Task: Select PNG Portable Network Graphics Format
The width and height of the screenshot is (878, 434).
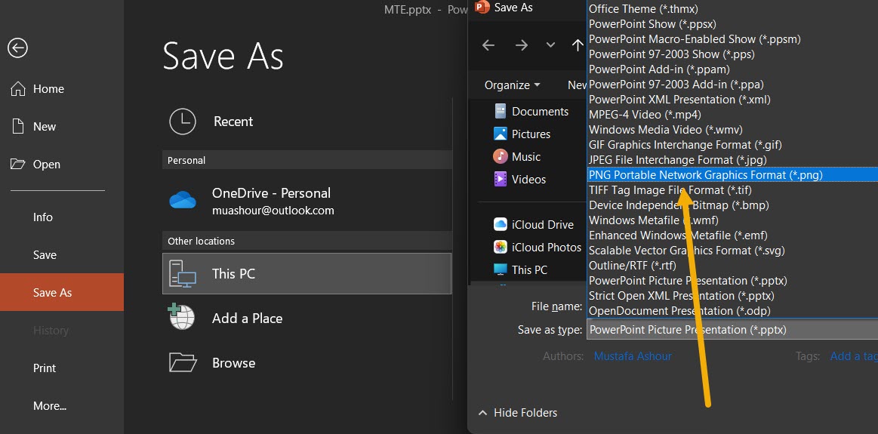Action: tap(732, 175)
